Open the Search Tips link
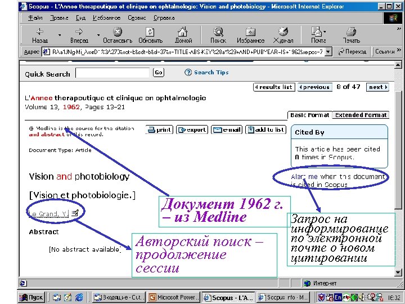 [x=211, y=73]
